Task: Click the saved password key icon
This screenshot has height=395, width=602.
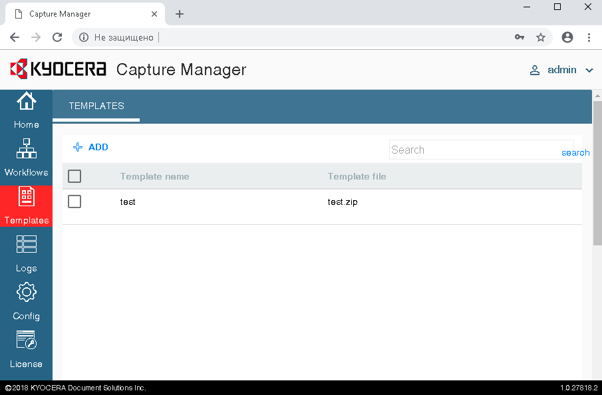Action: [x=520, y=37]
